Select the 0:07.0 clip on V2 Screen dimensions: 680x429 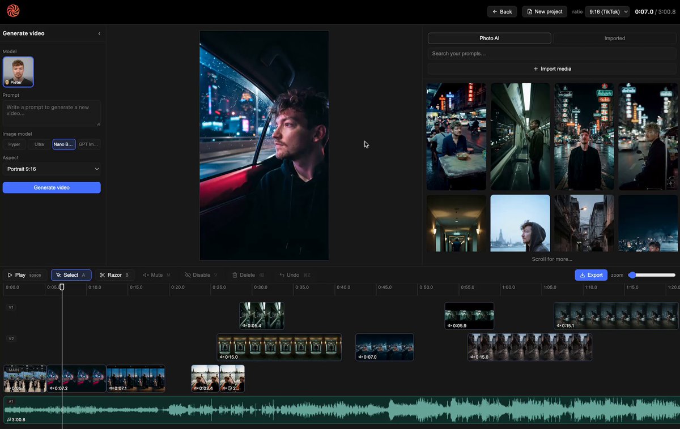[385, 347]
